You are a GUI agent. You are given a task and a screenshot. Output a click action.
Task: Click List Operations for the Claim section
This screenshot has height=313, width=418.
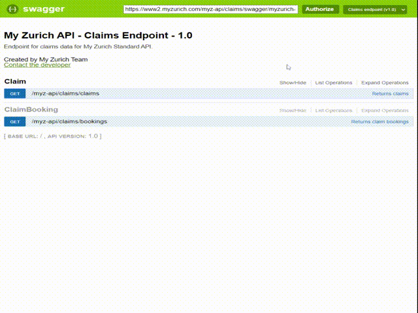click(x=334, y=83)
